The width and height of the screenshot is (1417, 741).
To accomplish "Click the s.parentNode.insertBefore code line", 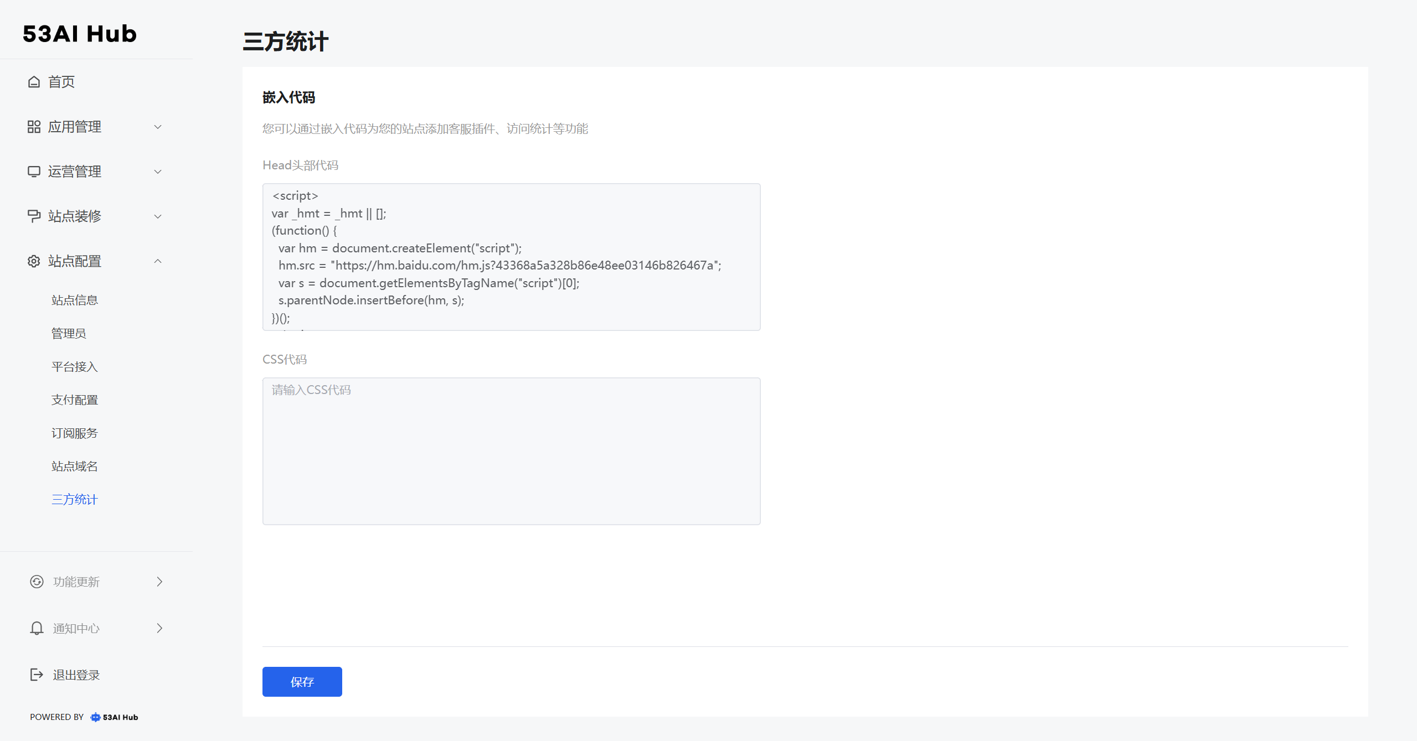I will 371,300.
